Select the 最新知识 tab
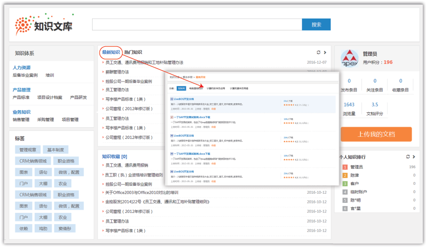The width and height of the screenshot is (427, 247). pos(111,52)
